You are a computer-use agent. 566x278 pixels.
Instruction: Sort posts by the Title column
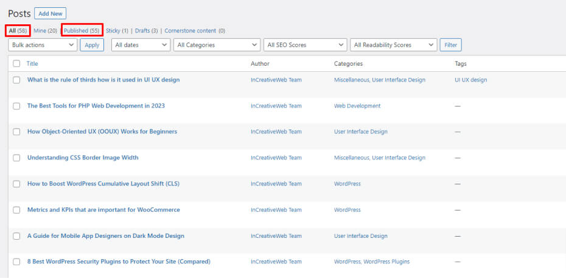(32, 63)
